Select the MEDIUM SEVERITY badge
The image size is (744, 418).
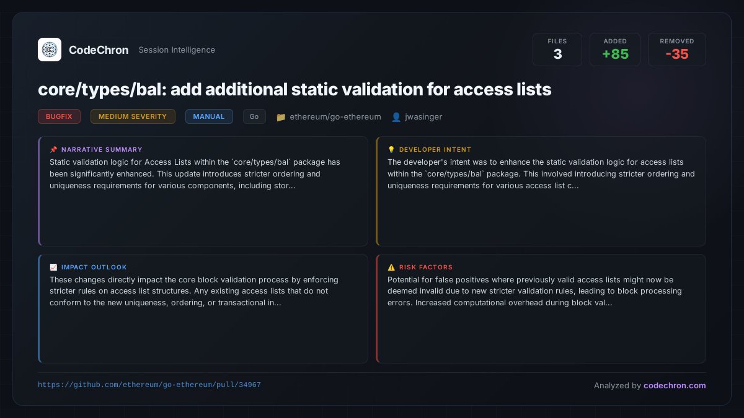(133, 116)
